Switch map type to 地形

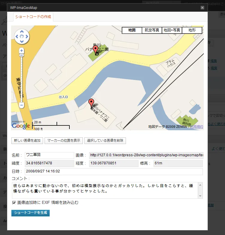pyautogui.click(x=192, y=30)
